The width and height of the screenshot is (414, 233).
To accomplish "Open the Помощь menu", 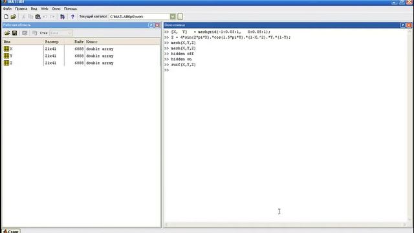I will tap(71, 8).
